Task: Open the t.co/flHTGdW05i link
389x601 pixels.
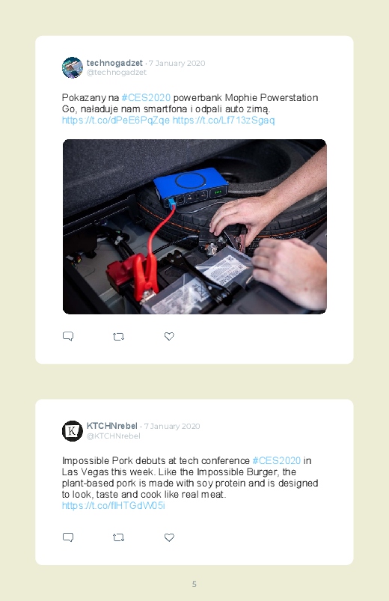Action: (x=114, y=505)
